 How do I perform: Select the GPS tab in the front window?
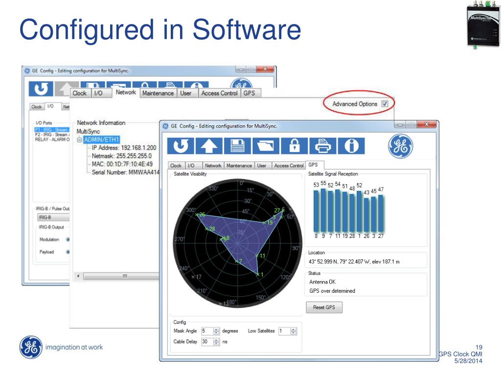click(x=315, y=164)
